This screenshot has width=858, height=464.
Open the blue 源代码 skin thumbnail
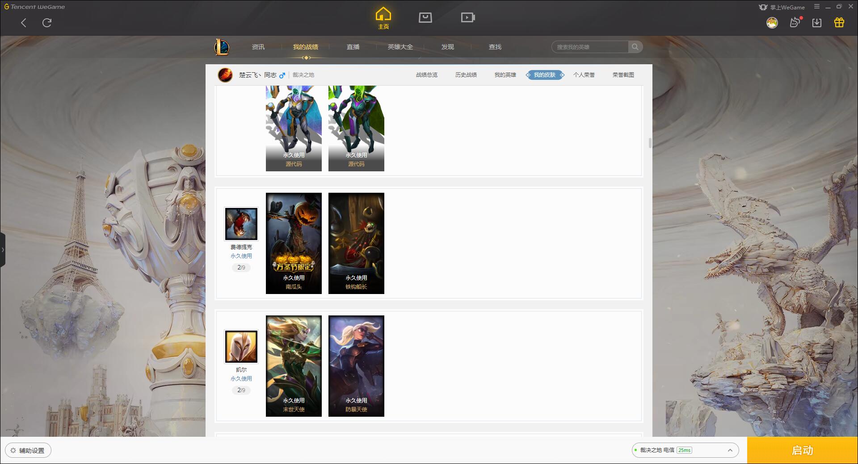(x=294, y=128)
